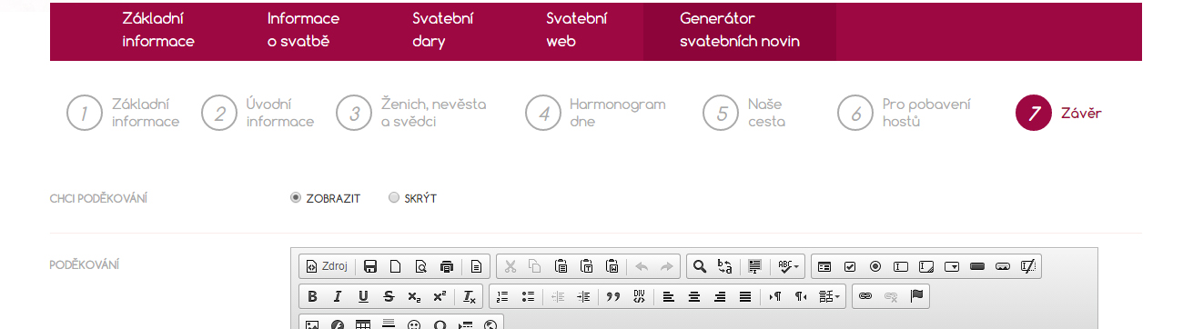Screen dimensions: 1183x329
Task: Insert a selection field form element
Action: (x=952, y=266)
